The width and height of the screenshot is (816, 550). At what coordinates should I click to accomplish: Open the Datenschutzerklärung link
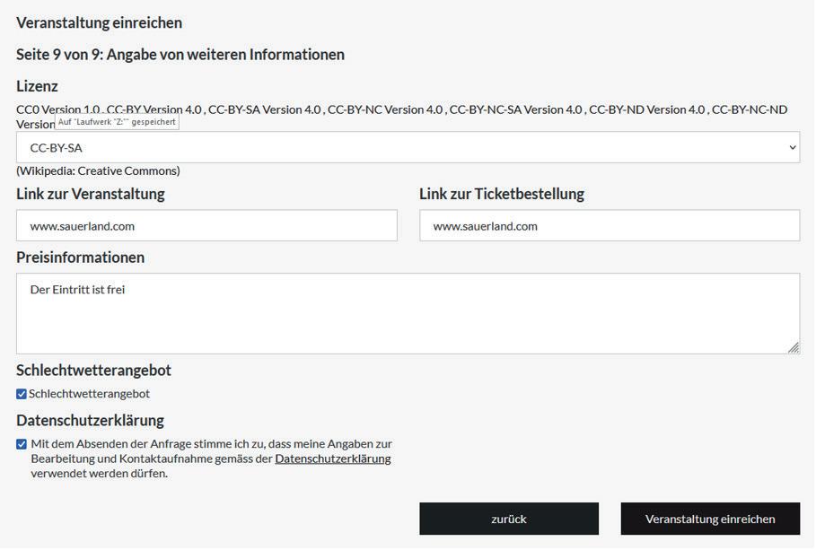tap(332, 458)
